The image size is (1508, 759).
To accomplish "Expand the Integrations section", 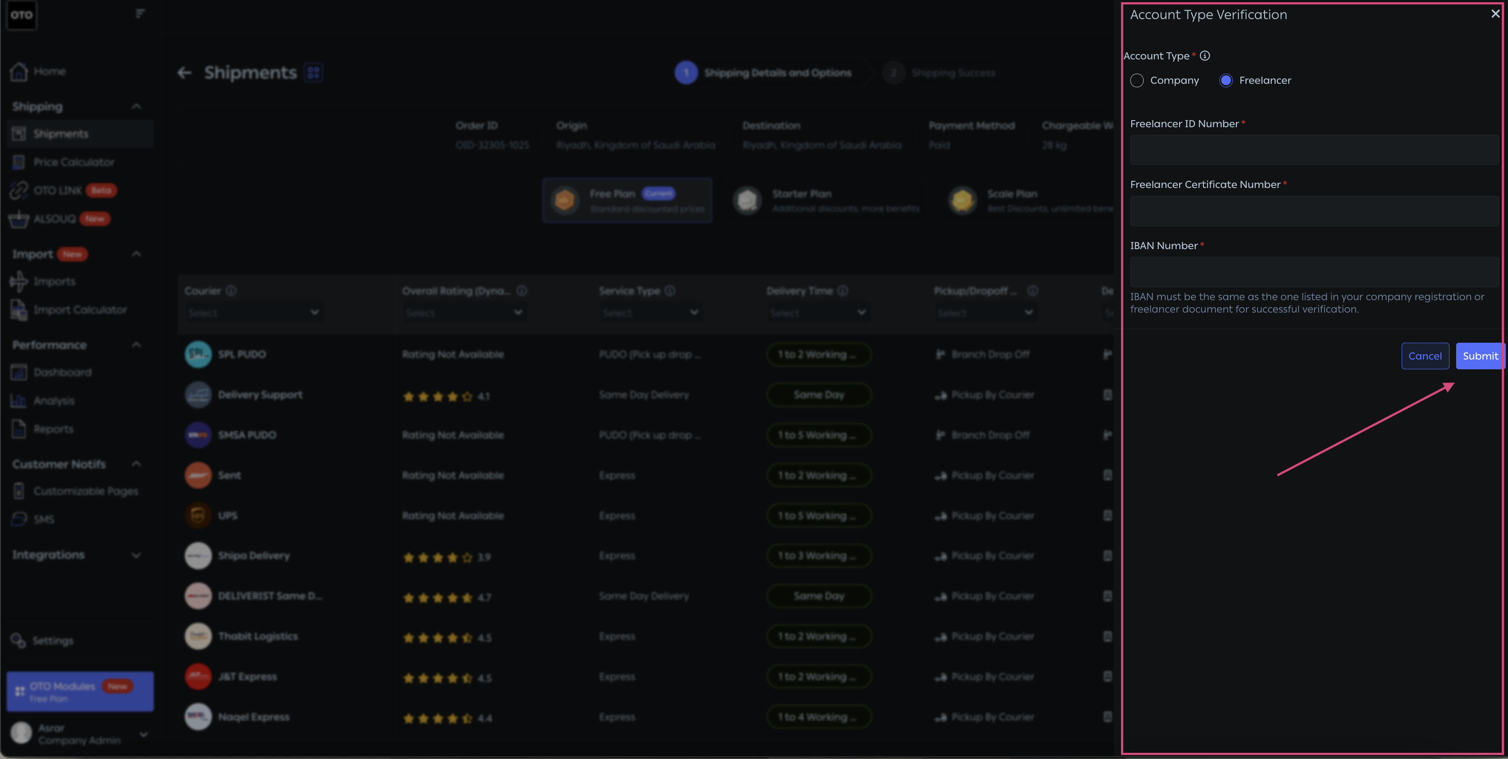I will pyautogui.click(x=137, y=555).
